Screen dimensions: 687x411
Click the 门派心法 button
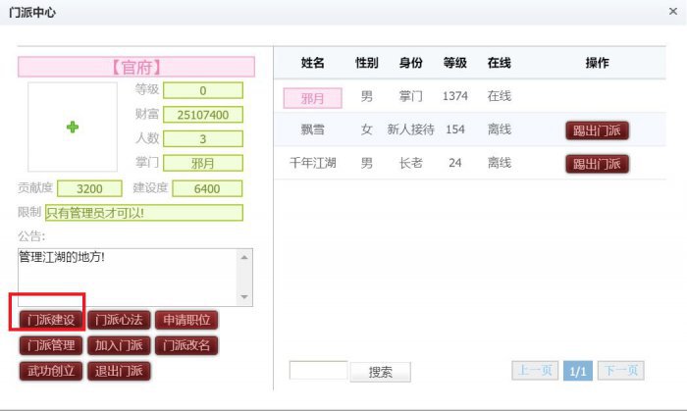[x=118, y=320]
